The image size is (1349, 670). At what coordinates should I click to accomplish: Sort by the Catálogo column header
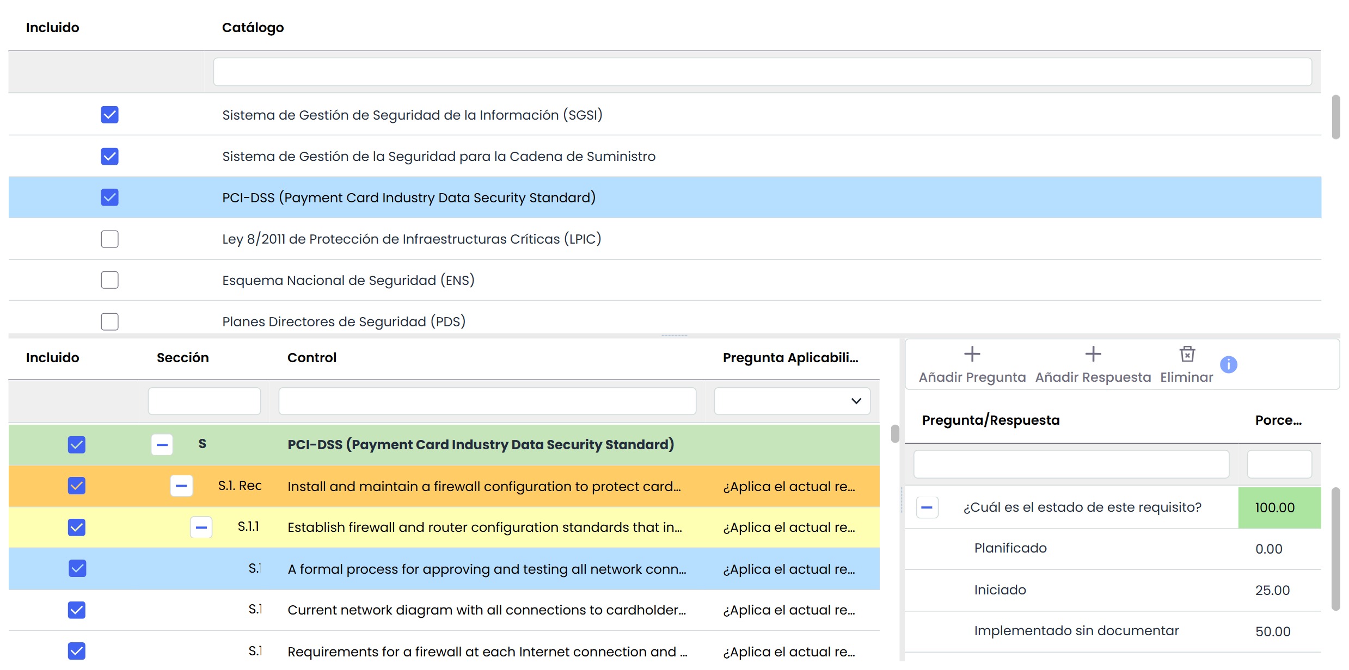coord(253,28)
